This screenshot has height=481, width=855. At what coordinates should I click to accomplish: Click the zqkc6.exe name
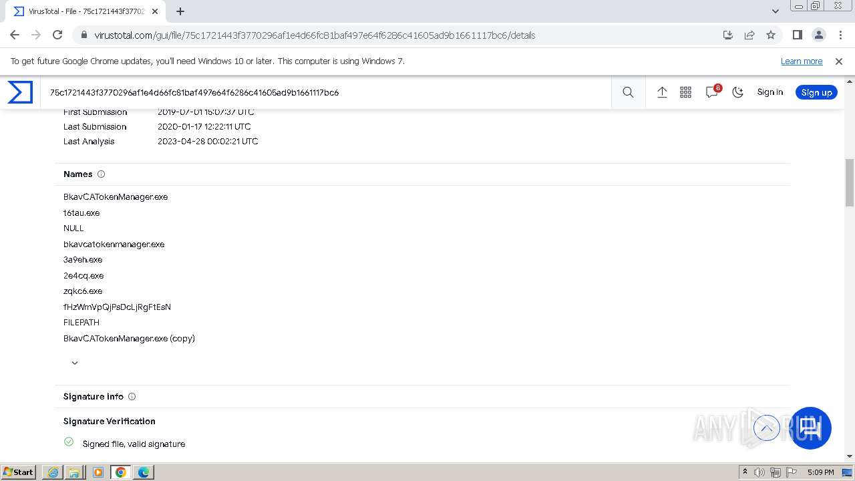coord(83,291)
